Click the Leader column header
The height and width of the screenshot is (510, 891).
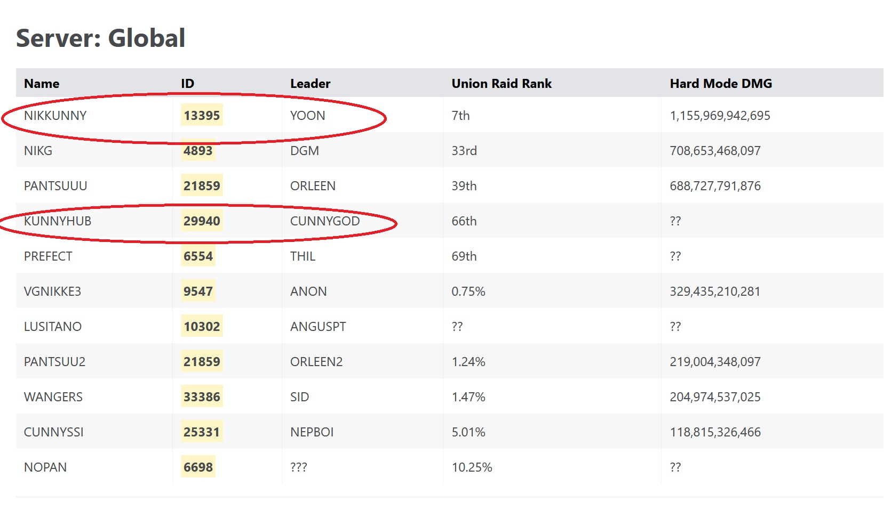coord(310,84)
